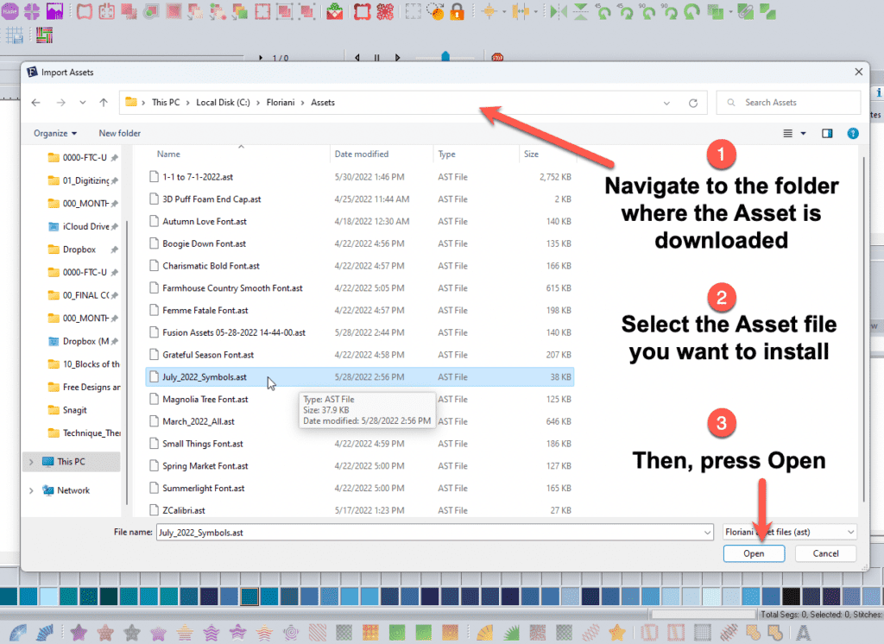Open the help button in Import Assets
This screenshot has height=644, width=884.
click(x=853, y=133)
